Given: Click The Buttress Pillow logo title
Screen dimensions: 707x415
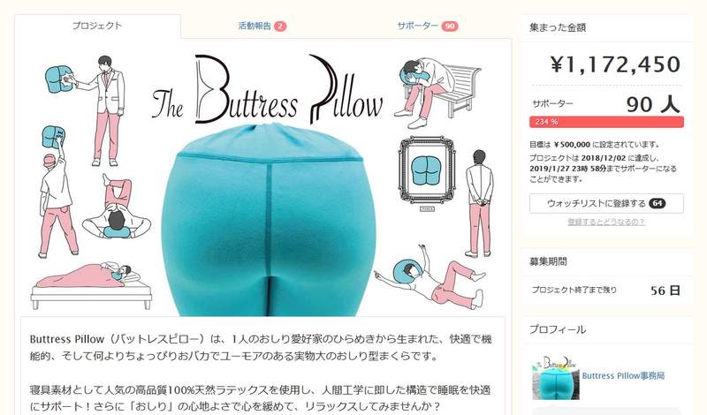Looking at the screenshot, I should pyautogui.click(x=268, y=90).
